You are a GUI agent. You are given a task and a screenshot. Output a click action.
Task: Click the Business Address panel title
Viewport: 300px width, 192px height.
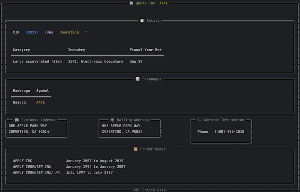[x=38, y=120]
